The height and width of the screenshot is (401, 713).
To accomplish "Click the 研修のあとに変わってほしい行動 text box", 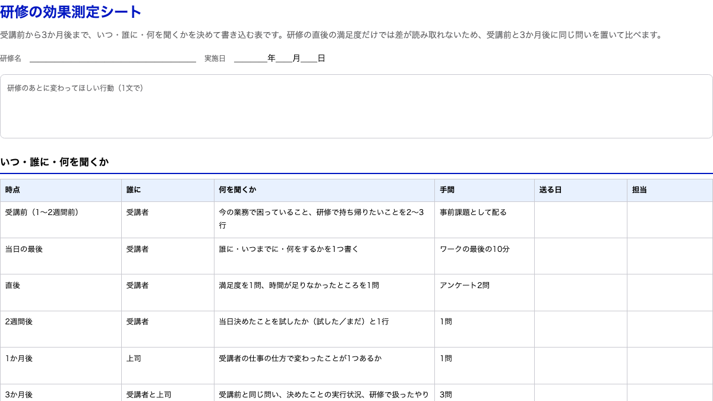I will click(356, 106).
